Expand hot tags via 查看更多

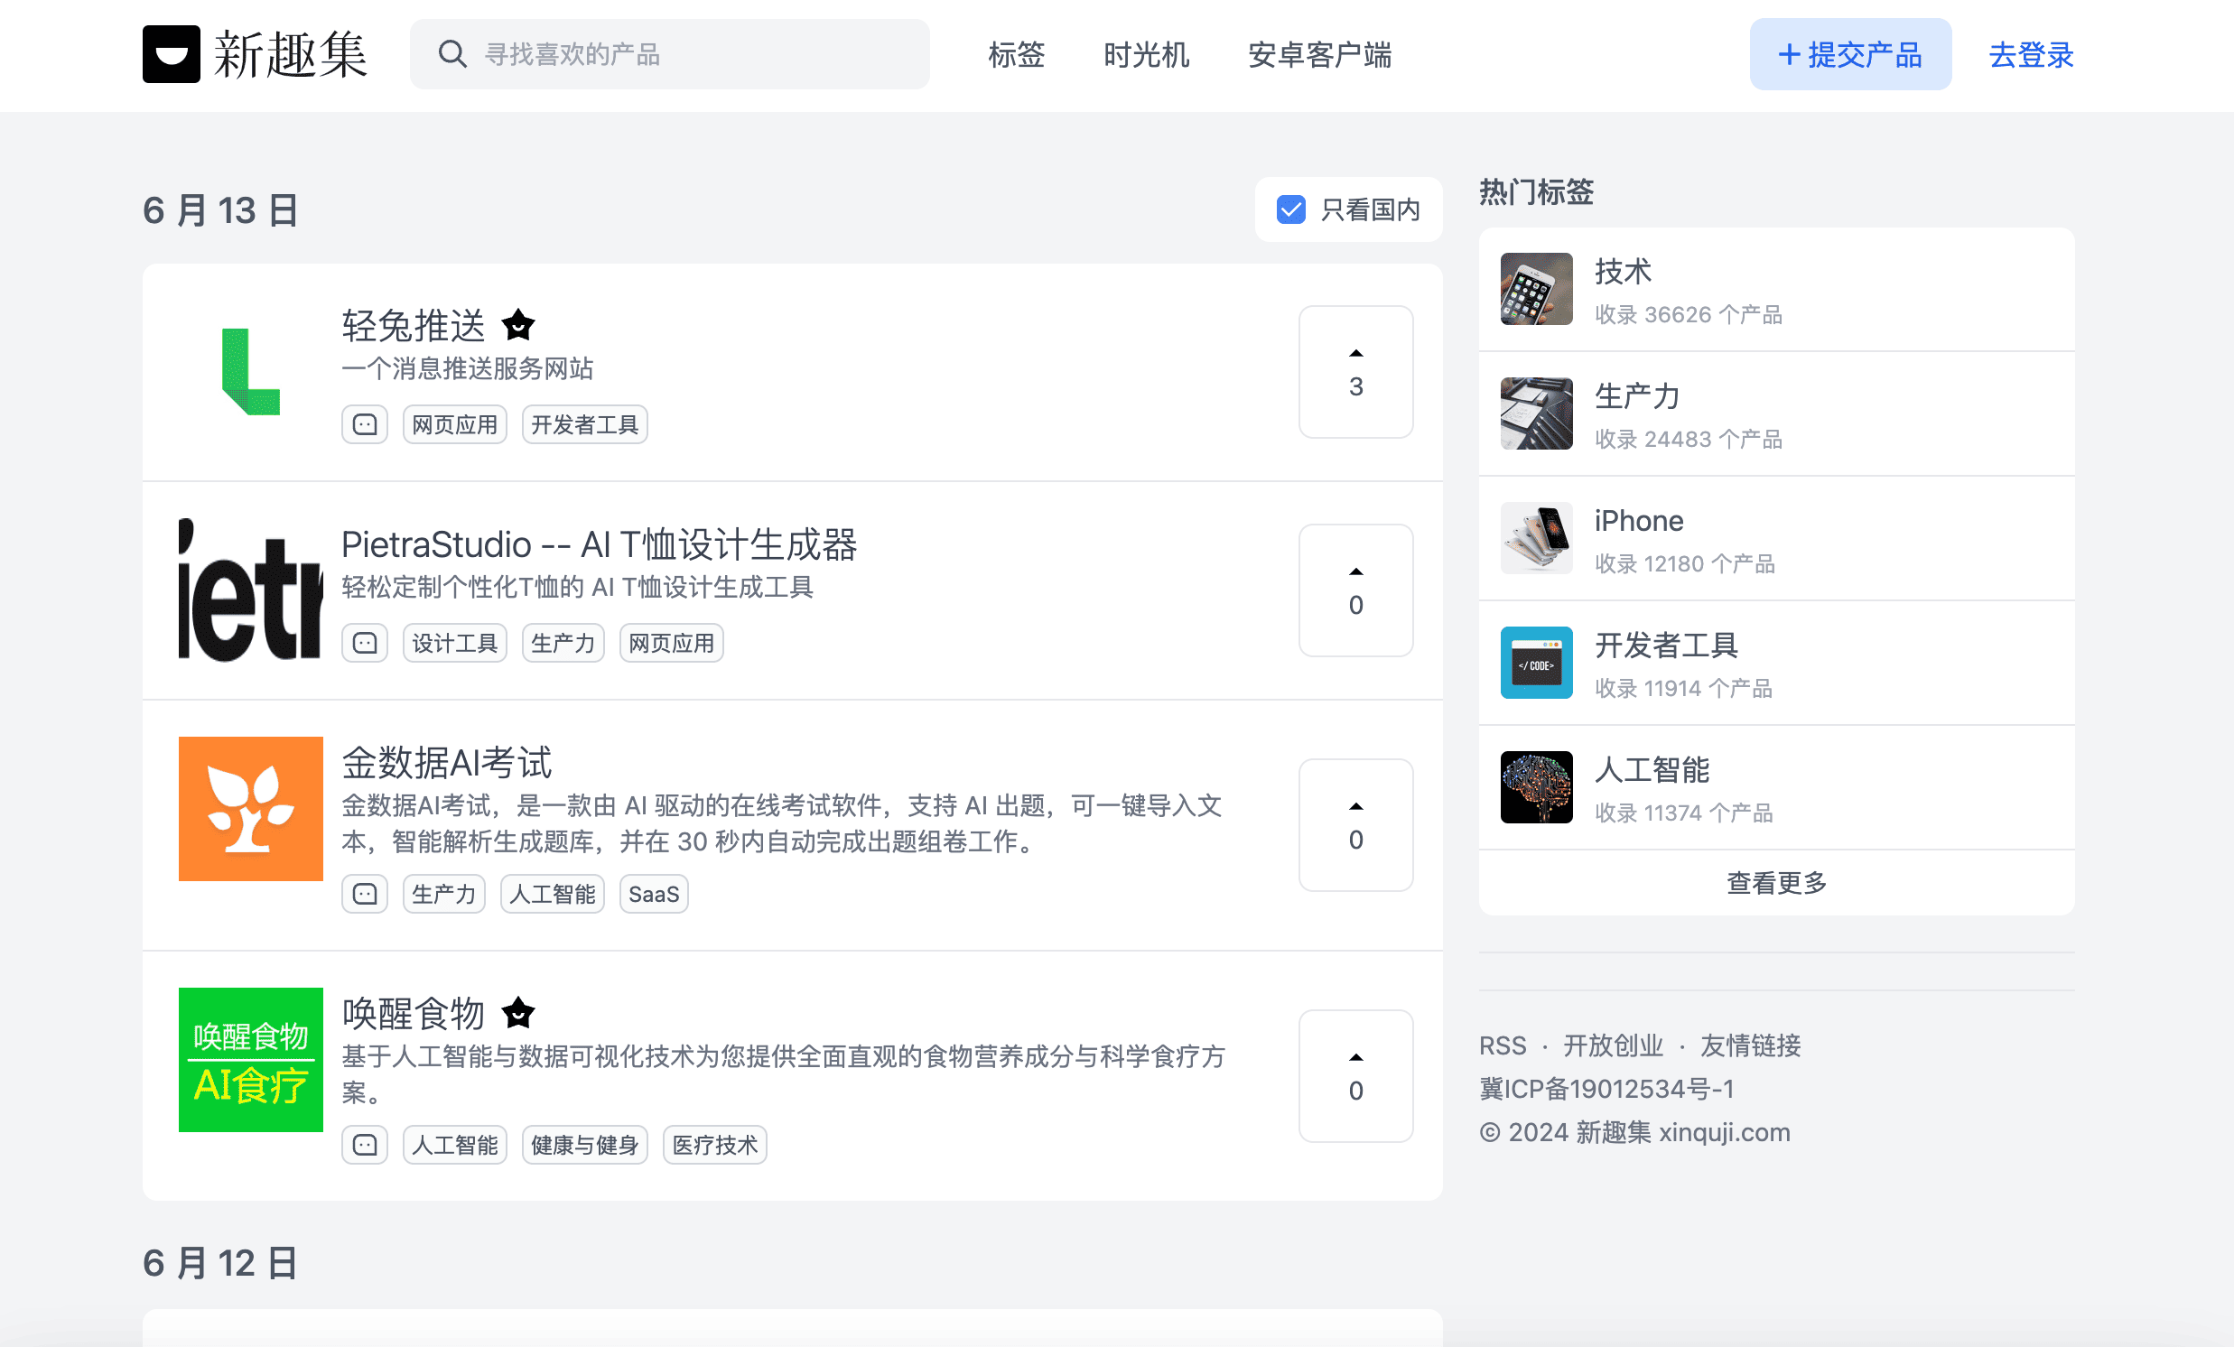tap(1775, 882)
